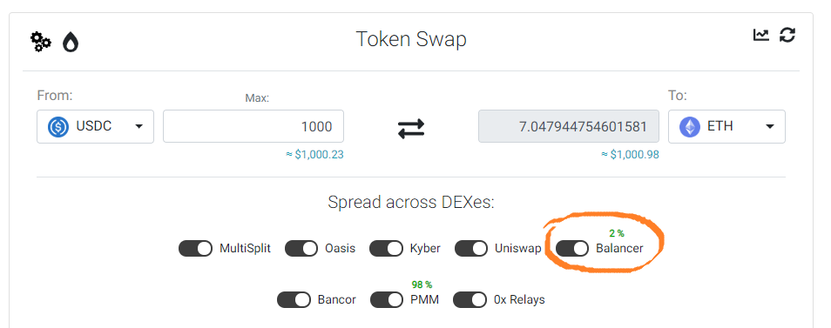Open the settings gears icon

tap(40, 42)
